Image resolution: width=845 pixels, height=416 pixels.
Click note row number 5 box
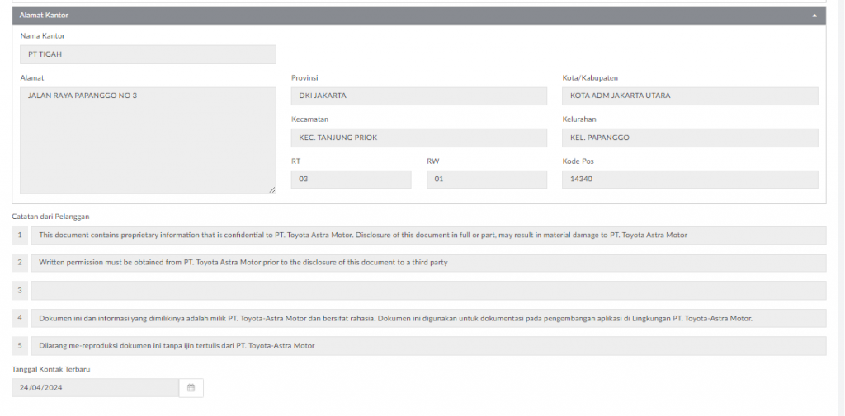click(20, 345)
